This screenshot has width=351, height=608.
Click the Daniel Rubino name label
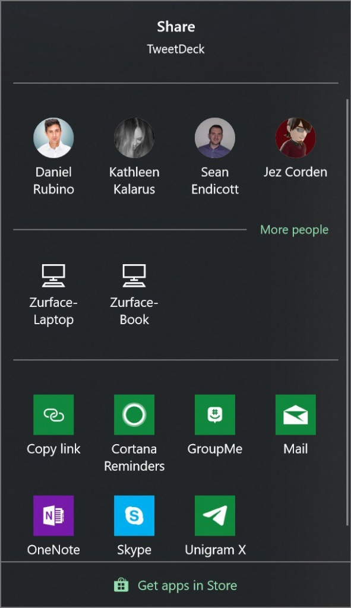(53, 180)
